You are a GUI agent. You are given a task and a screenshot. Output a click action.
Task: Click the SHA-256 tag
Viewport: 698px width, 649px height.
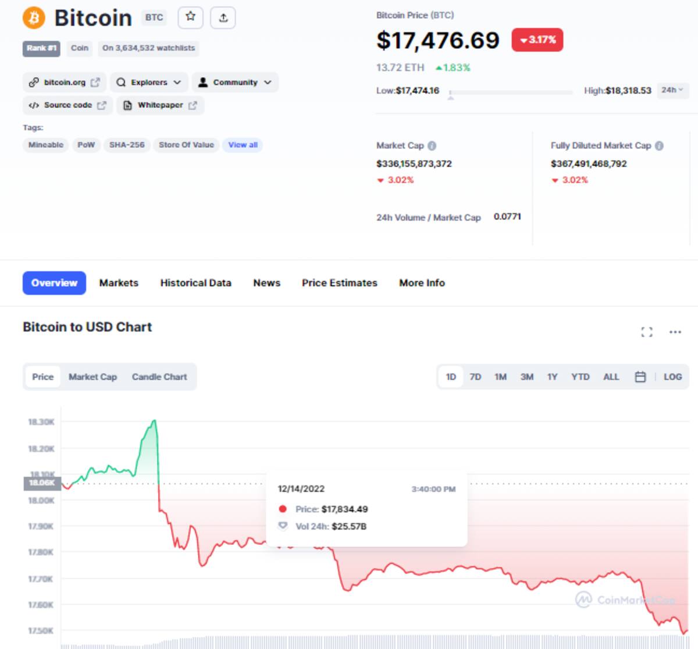[x=127, y=145]
